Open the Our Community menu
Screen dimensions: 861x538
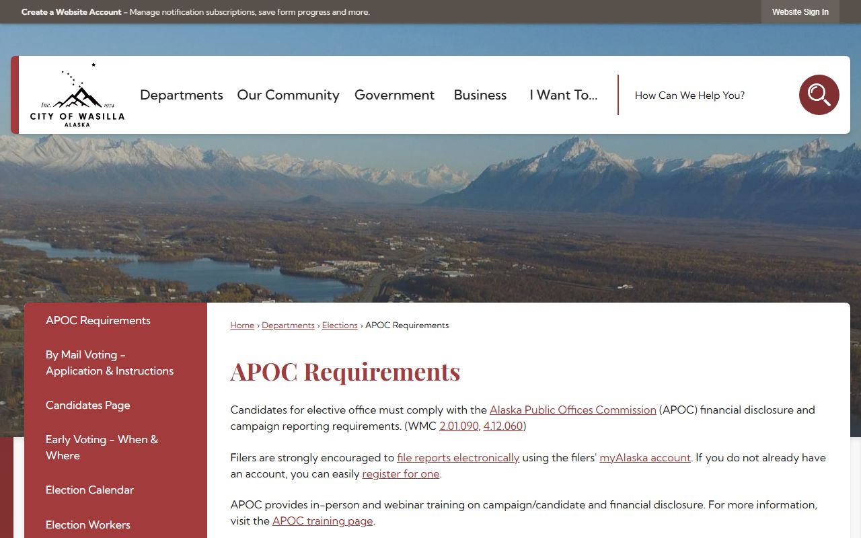click(288, 95)
